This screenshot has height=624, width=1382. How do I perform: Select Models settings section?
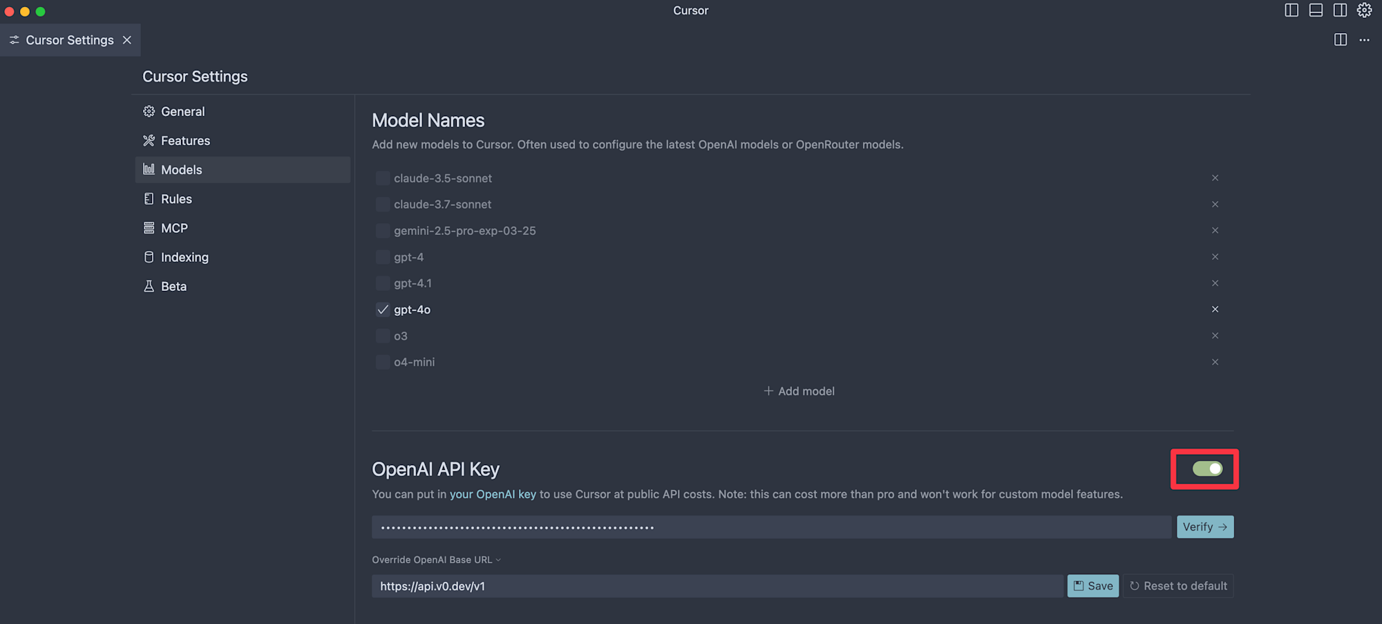click(243, 170)
